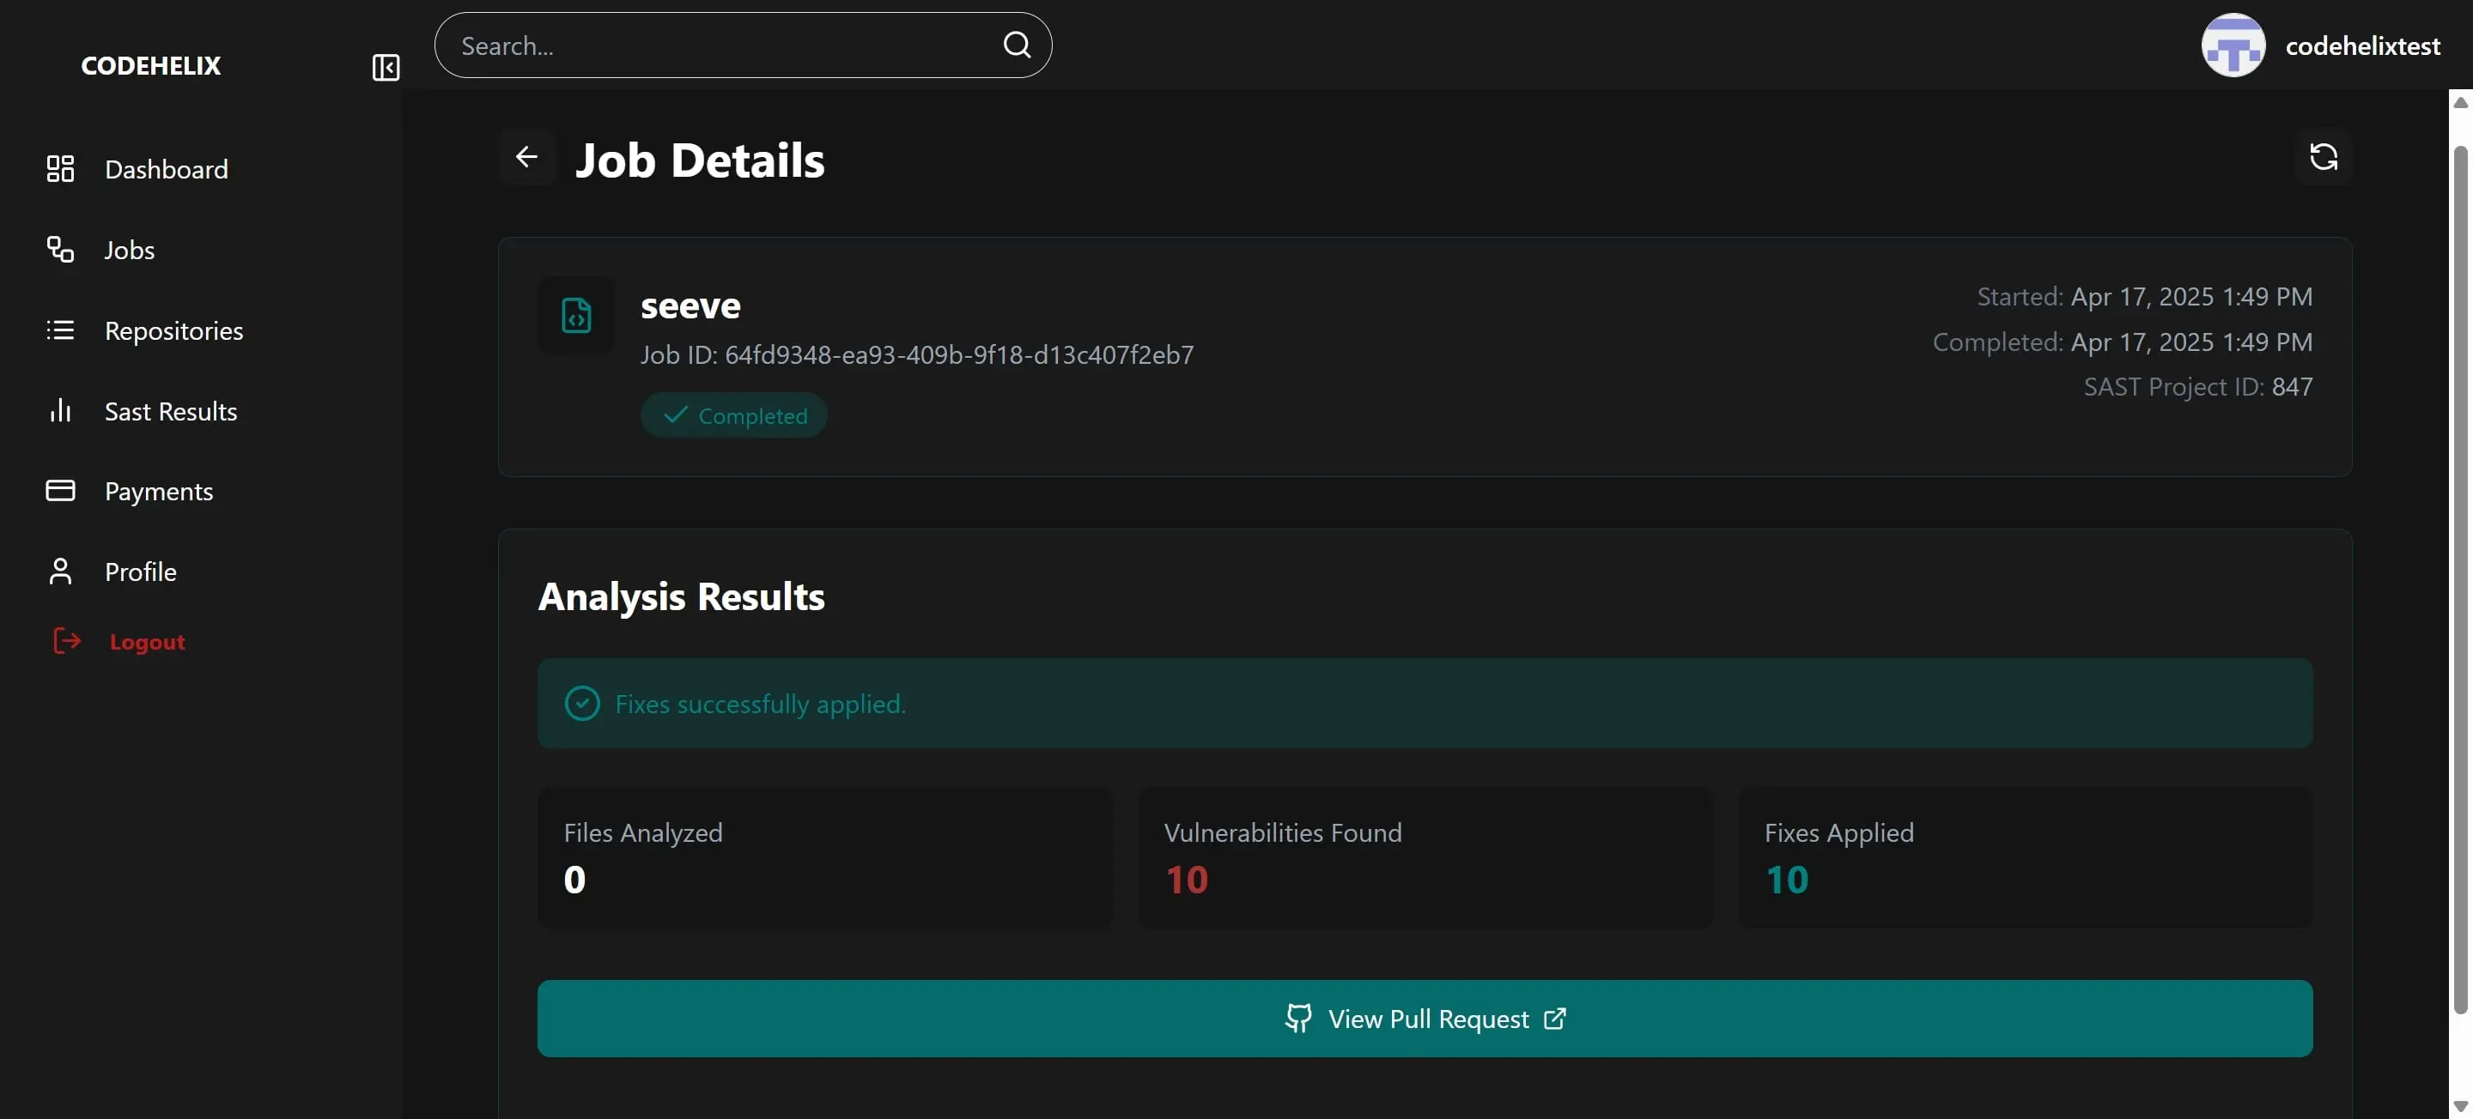2473x1119 pixels.
Task: Open the pull request via View Pull Request
Action: pos(1426,1019)
